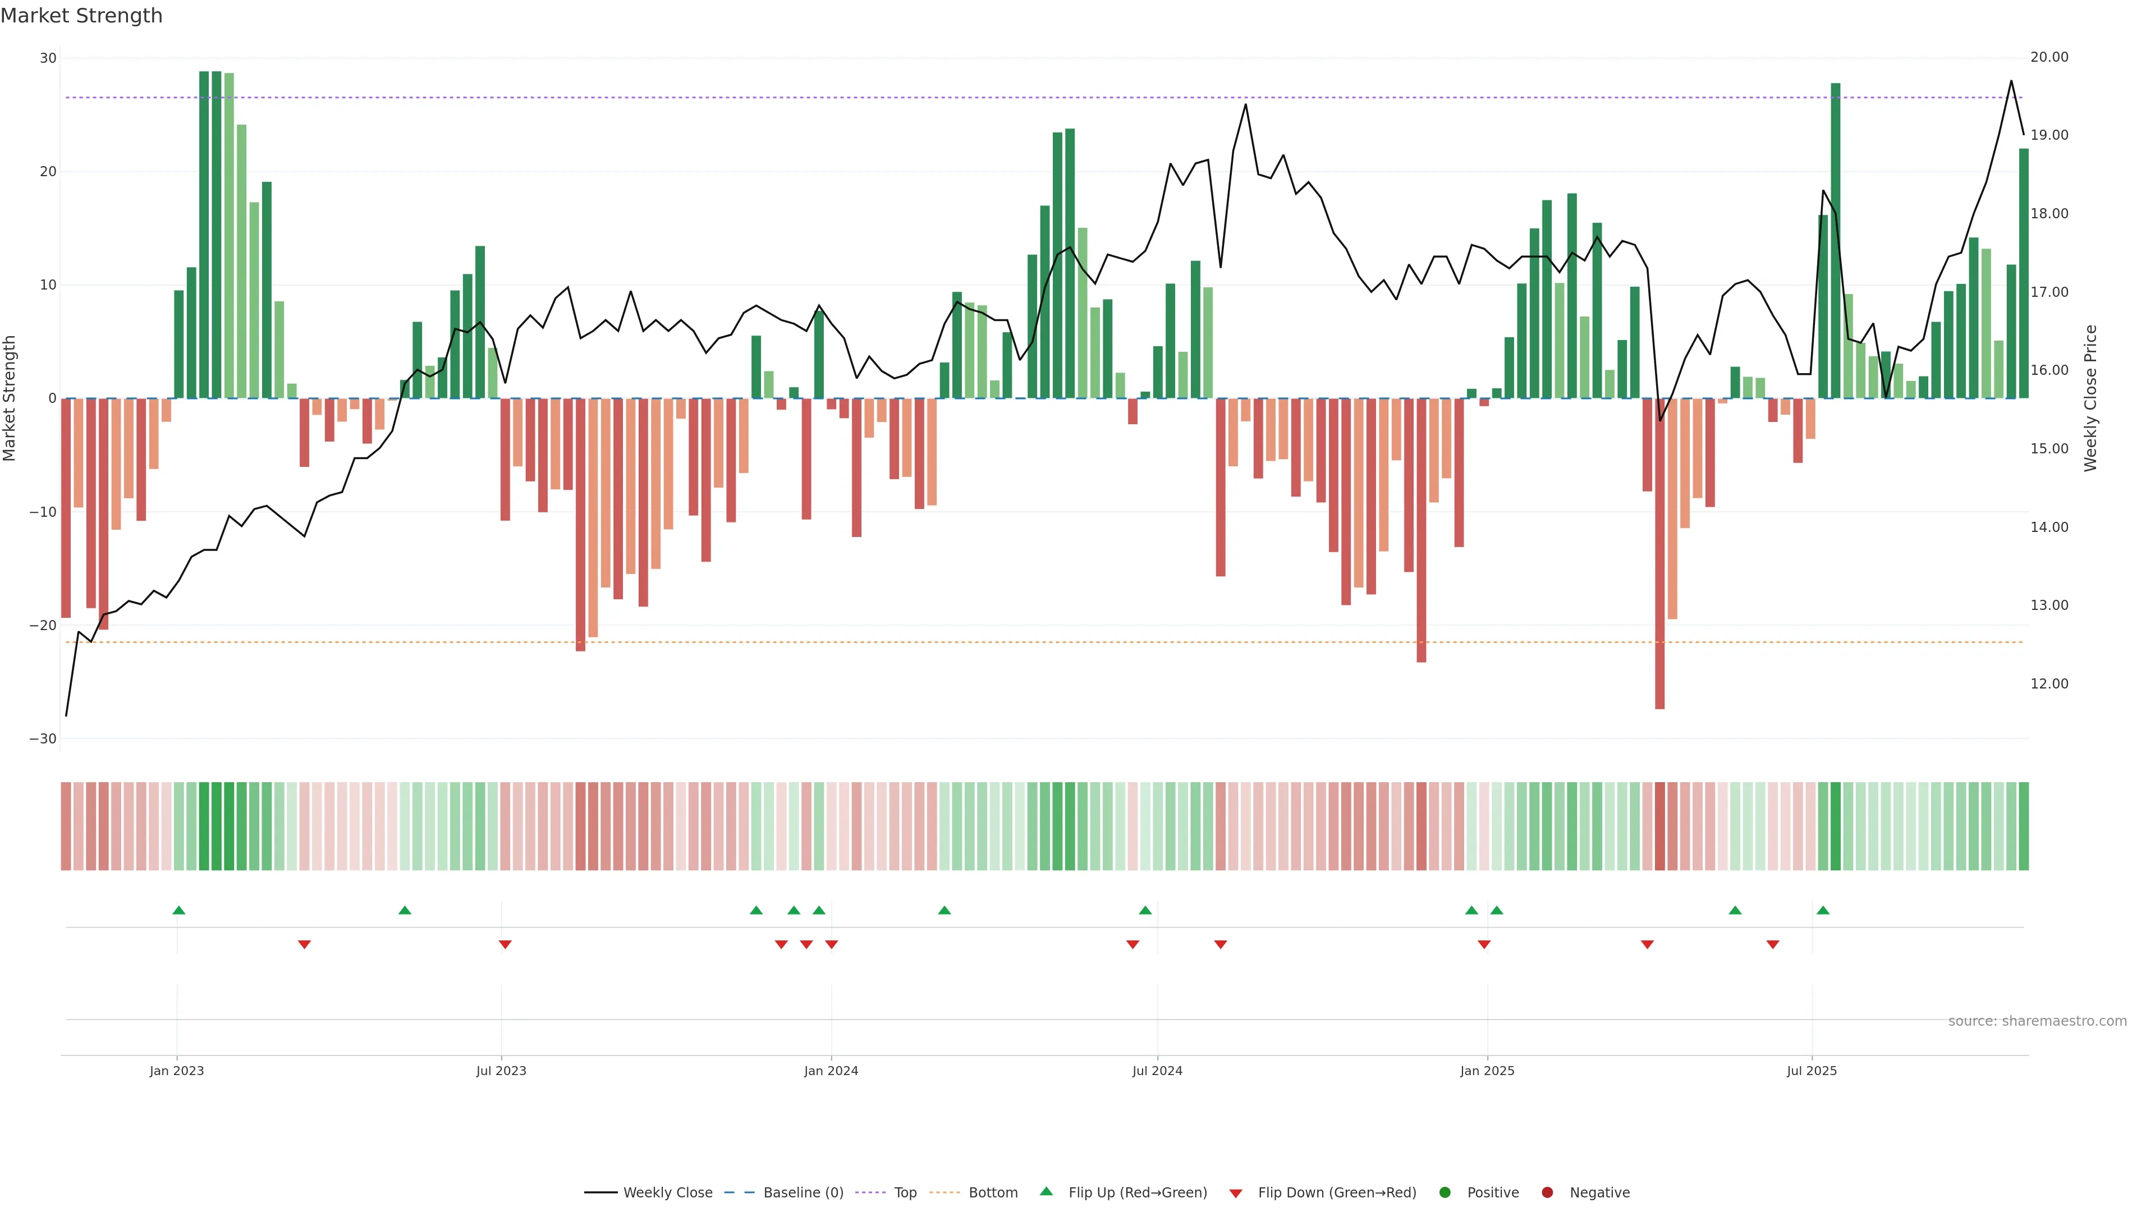Screen dimensions: 2155x1212
Task: Click the first green flip-up marker near Jan 2023
Action: pos(178,910)
